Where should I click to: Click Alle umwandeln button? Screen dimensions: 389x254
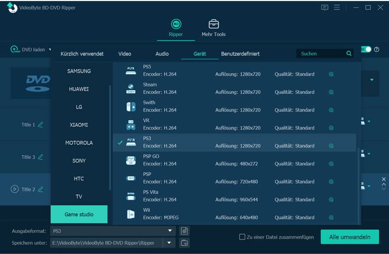[350, 237]
